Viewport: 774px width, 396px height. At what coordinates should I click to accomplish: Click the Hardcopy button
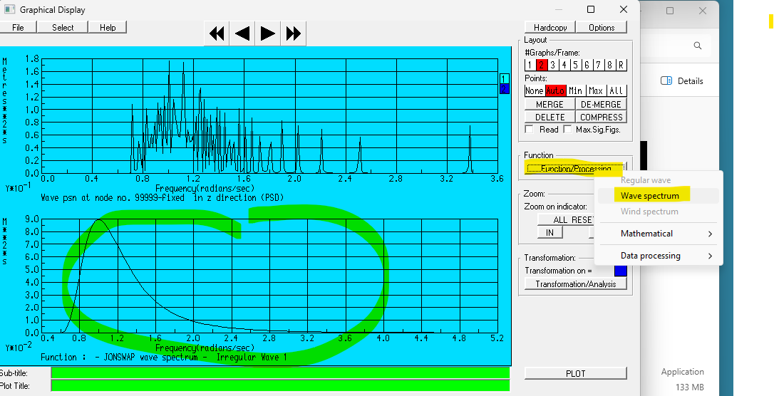pyautogui.click(x=549, y=27)
